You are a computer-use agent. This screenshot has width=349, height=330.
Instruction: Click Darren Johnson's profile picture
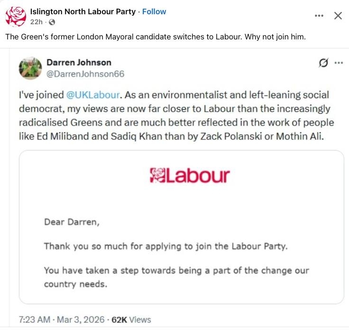coord(30,68)
